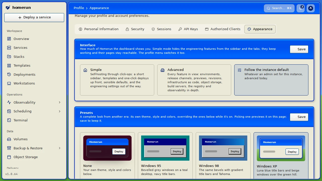The image size is (322, 181).
Task: Open the Stacks sidebar icon
Action: tap(9, 57)
